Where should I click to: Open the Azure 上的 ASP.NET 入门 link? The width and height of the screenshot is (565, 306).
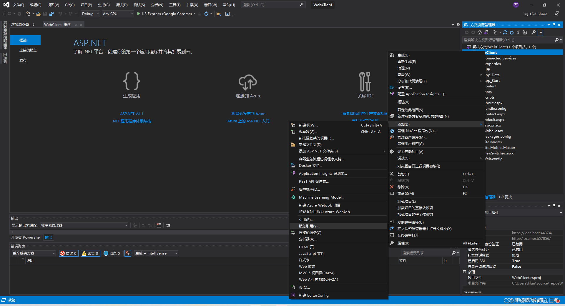(248, 121)
